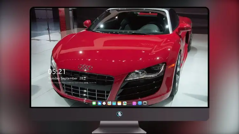Open the gray Camera app in the dock
This screenshot has width=239, height=134.
pyautogui.click(x=145, y=103)
